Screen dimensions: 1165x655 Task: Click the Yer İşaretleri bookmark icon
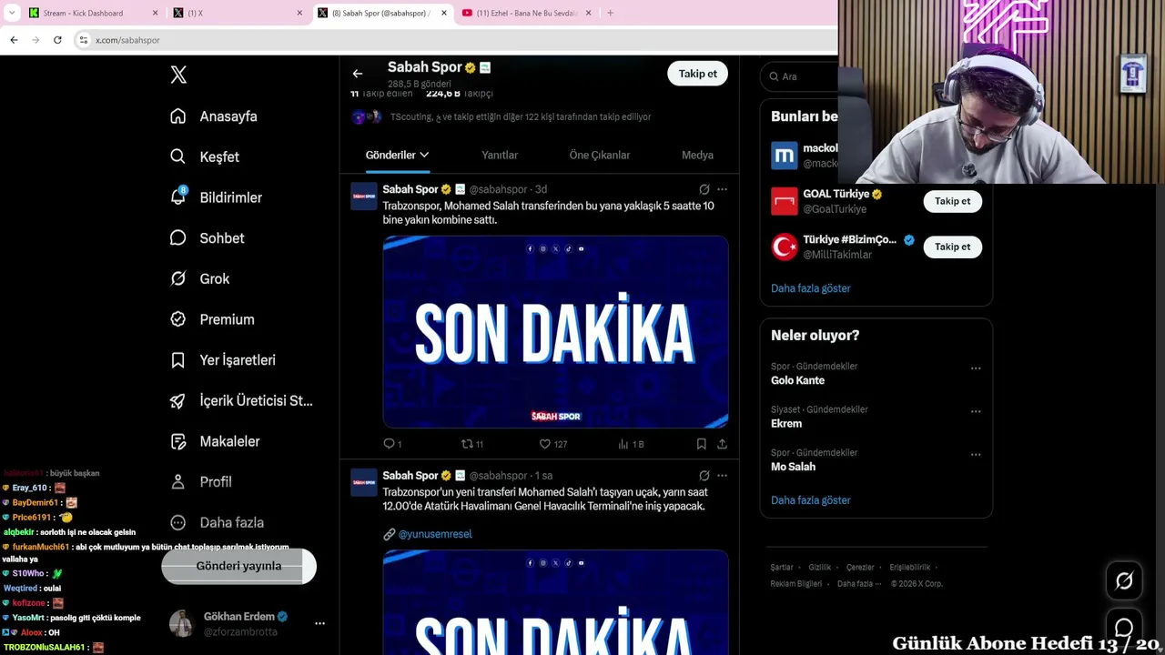(178, 360)
